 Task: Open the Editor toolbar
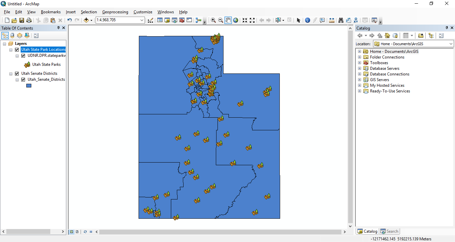150,20
